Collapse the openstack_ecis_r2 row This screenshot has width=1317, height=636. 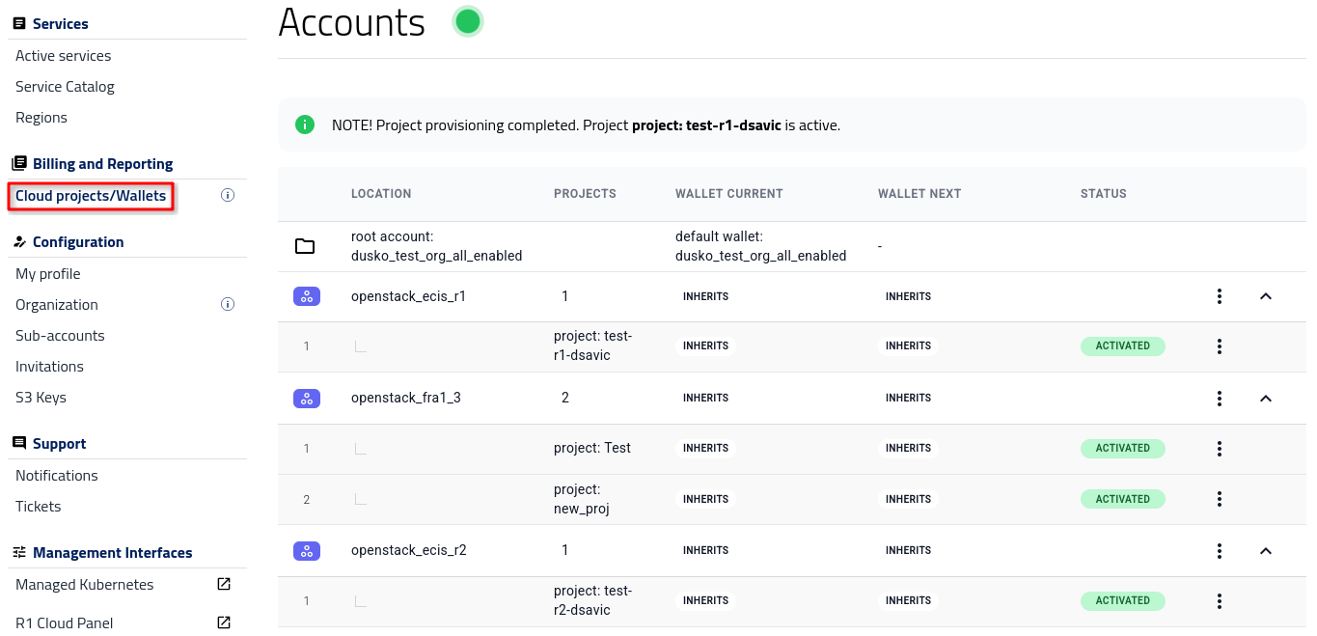click(x=1266, y=550)
